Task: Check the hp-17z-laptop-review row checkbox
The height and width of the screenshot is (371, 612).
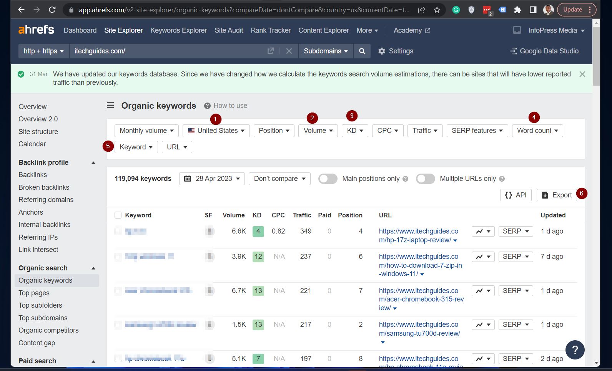Action: [118, 231]
